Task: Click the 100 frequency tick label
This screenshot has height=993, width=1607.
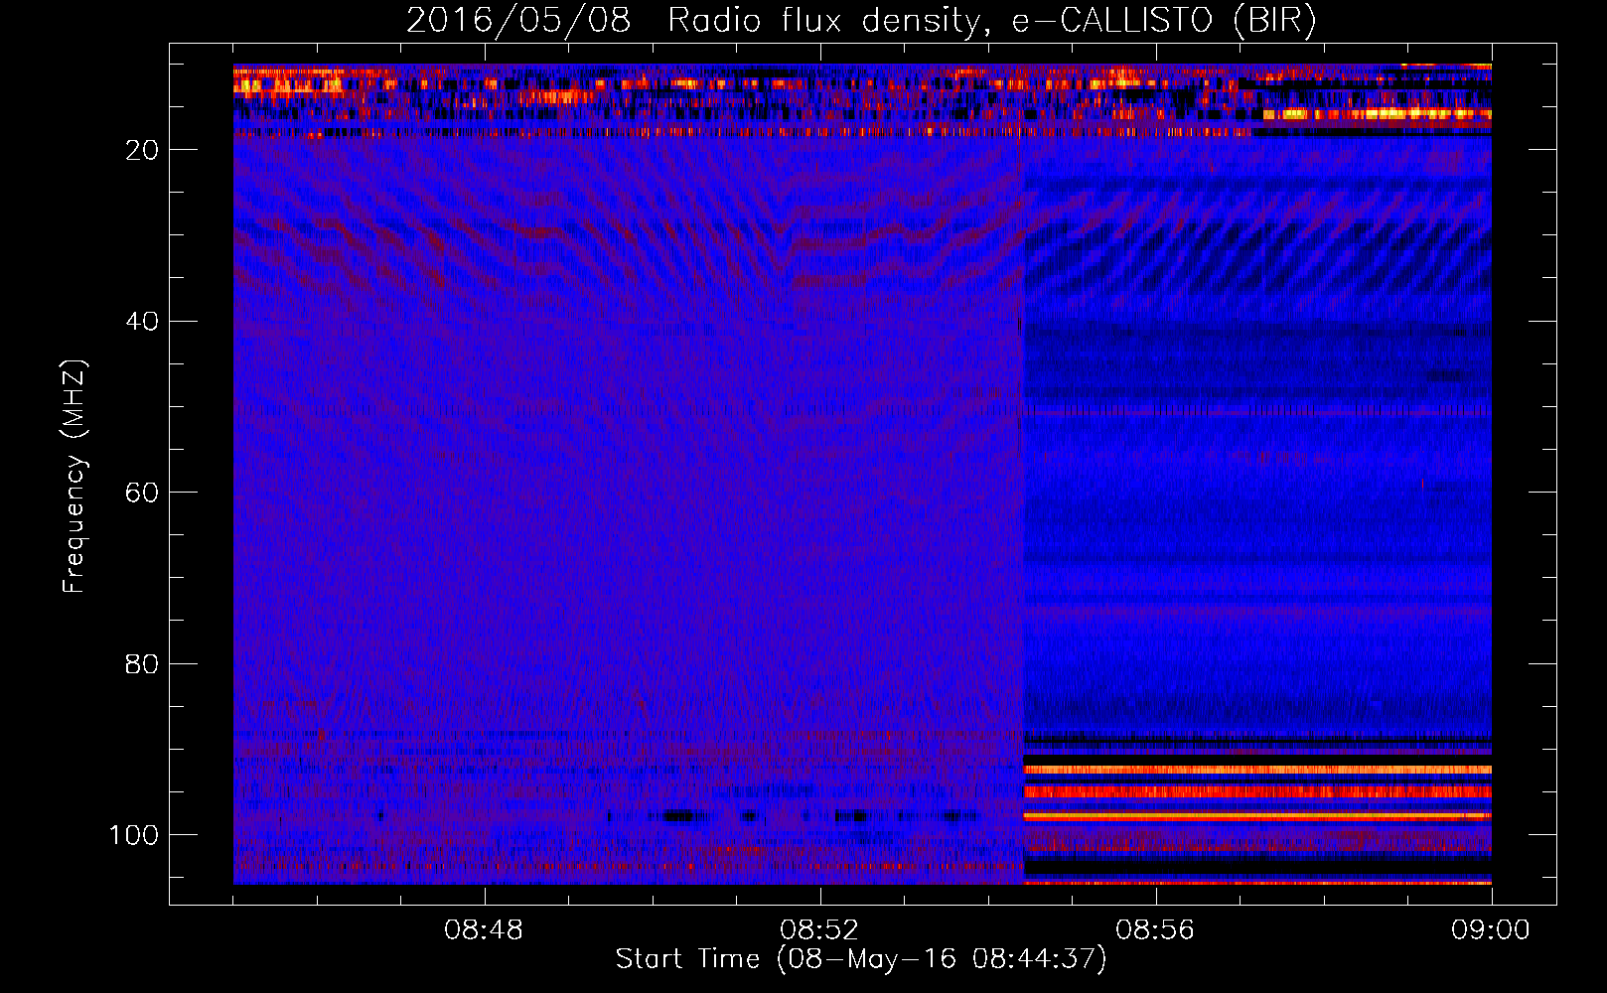Action: [134, 835]
